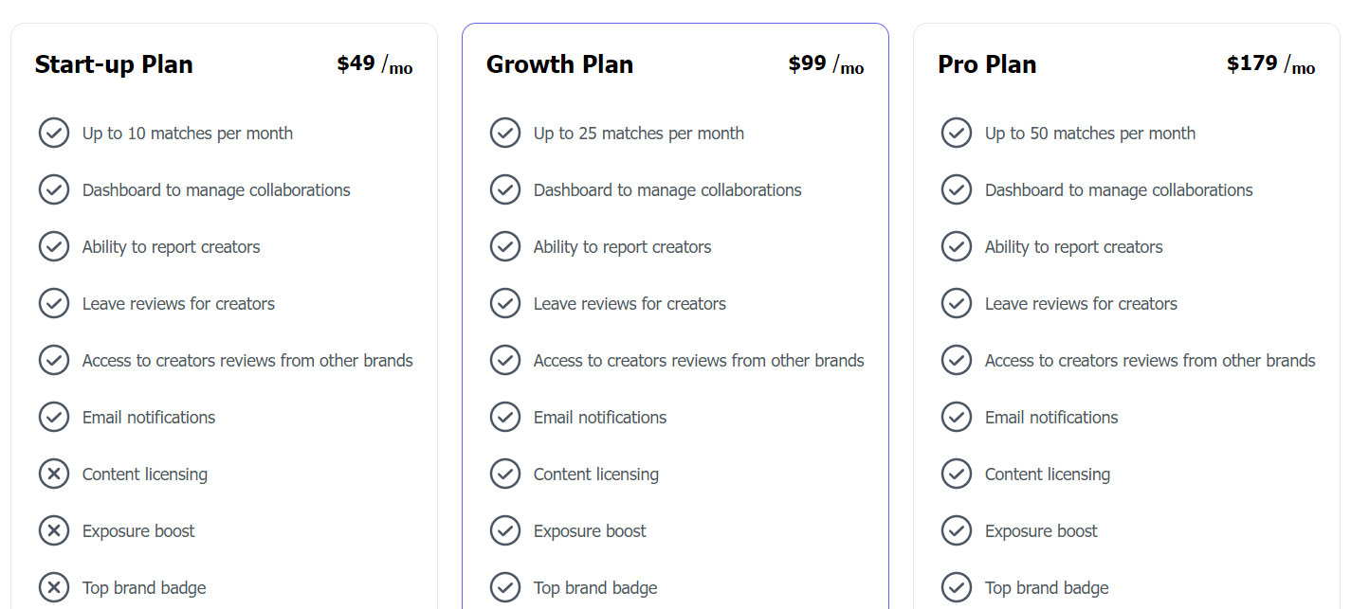Screen dimensions: 1351x609
Task: Select the Pro Plan heading
Action: (x=987, y=64)
